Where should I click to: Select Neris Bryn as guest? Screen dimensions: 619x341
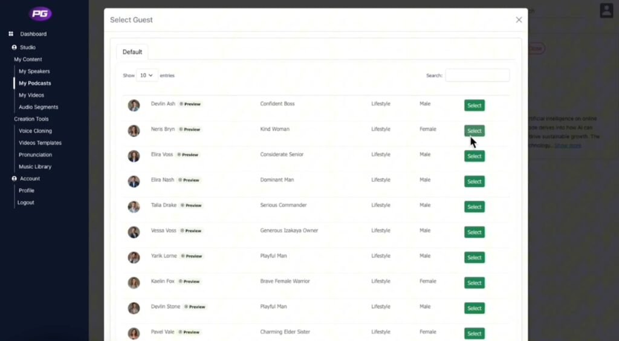click(474, 131)
